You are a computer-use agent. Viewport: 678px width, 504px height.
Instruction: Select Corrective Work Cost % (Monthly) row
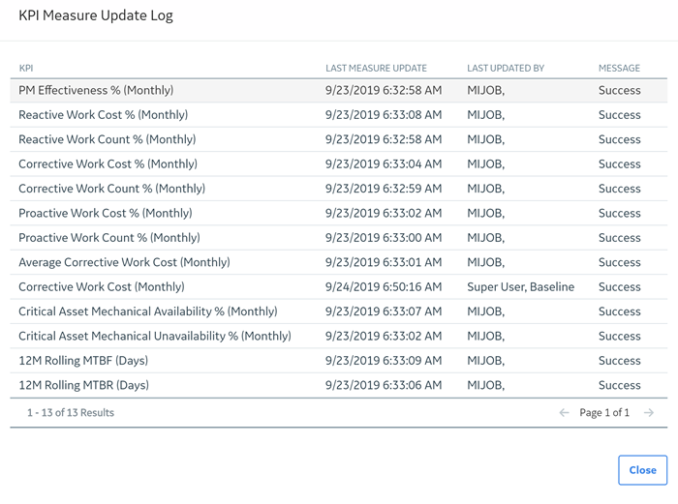339,164
